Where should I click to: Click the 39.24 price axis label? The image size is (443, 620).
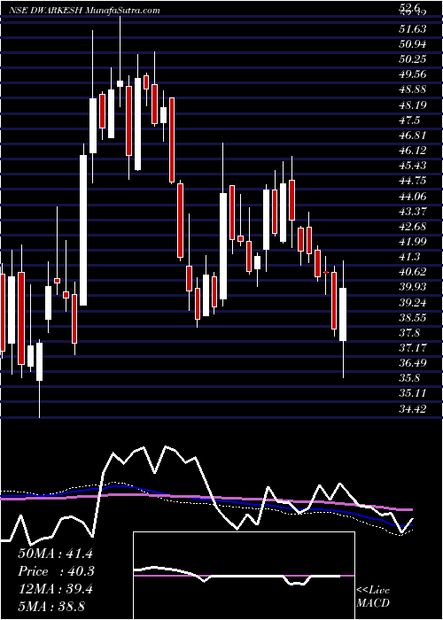(413, 303)
